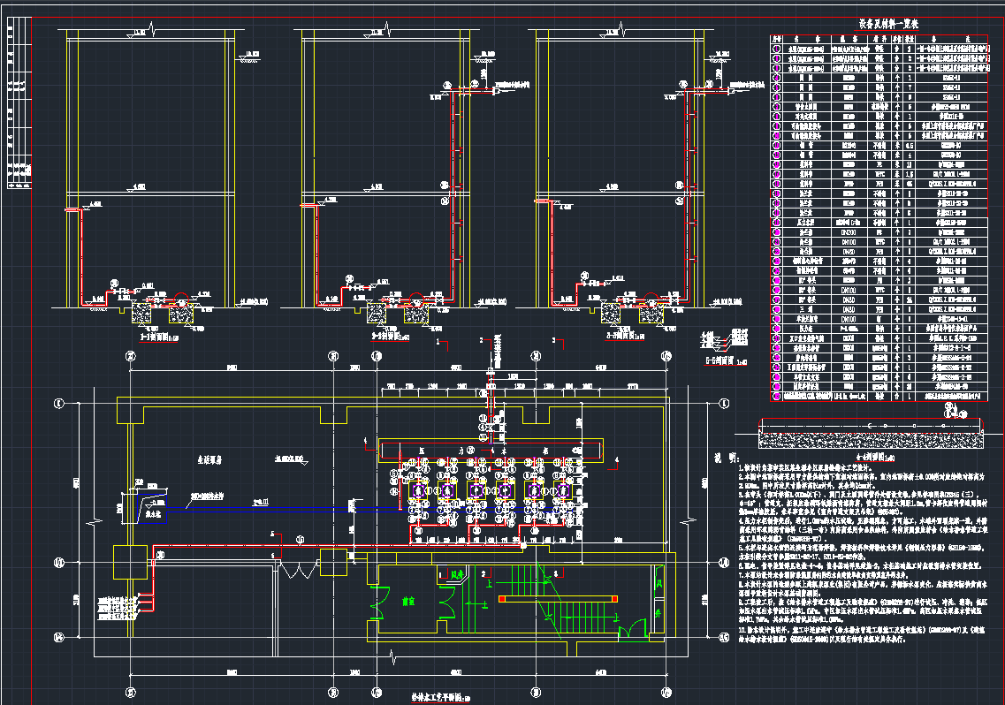Select the leftmost pump unit in the plan
The image size is (1005, 705).
click(416, 489)
